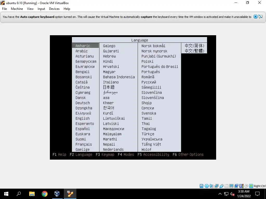The width and height of the screenshot is (266, 199).
Task: Select Norsk bokmål language entry
Action: tap(153, 46)
